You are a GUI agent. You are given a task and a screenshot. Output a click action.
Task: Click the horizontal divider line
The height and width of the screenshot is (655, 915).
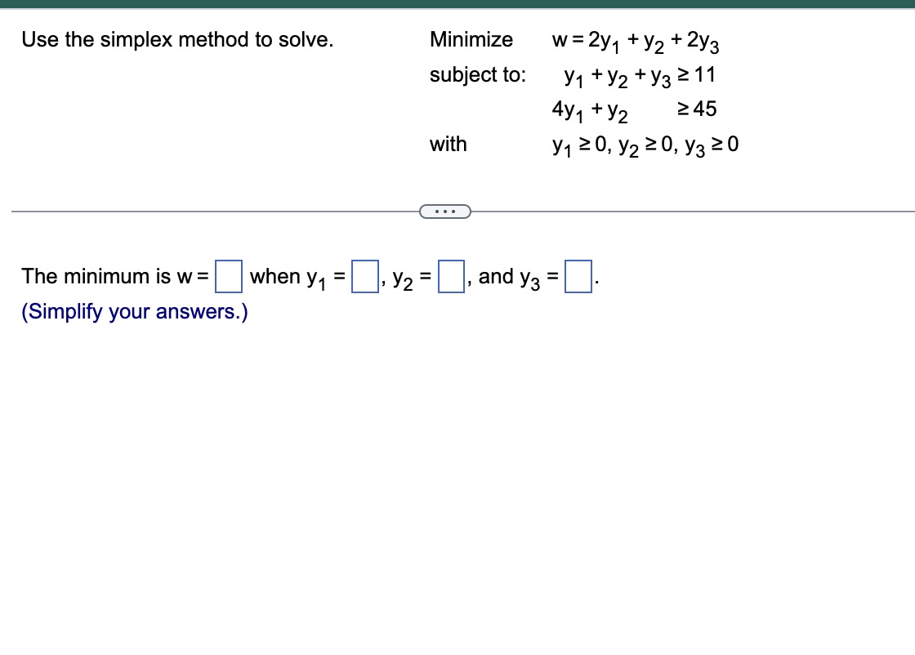tap(204, 212)
